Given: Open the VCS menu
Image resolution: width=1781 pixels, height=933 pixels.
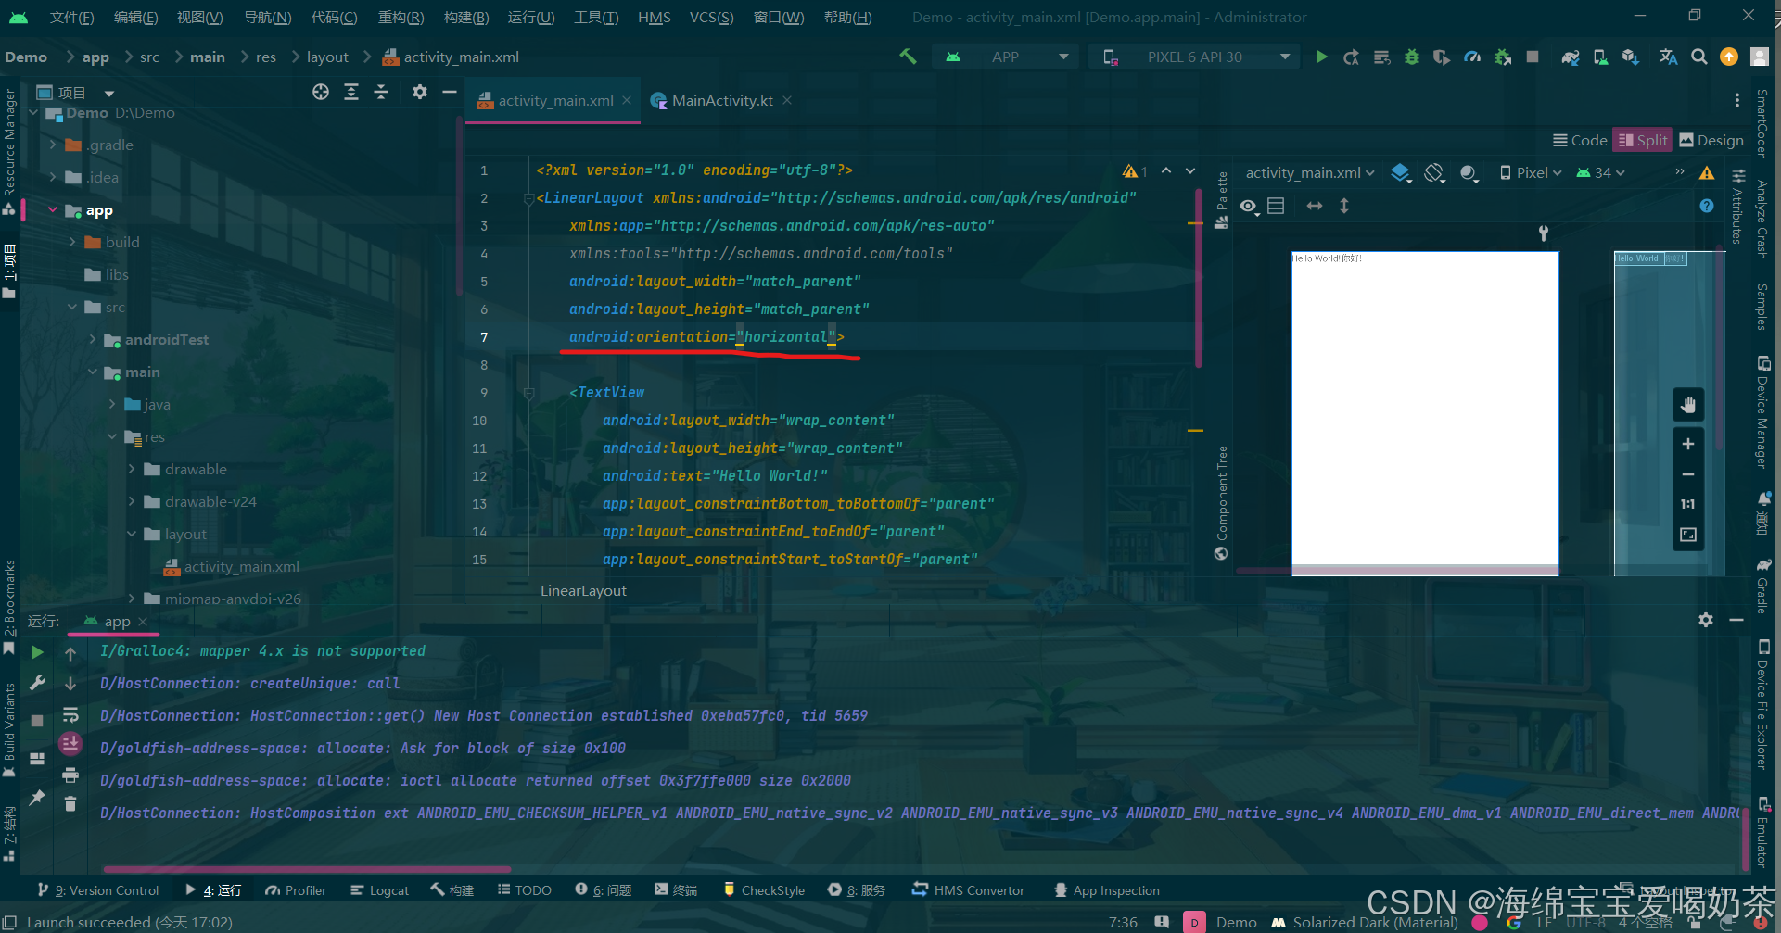Looking at the screenshot, I should tap(711, 17).
